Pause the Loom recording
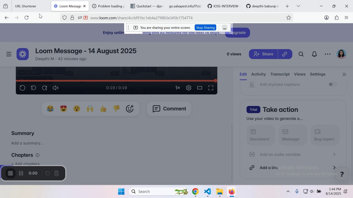This screenshot has width=353, height=198. pos(21,173)
